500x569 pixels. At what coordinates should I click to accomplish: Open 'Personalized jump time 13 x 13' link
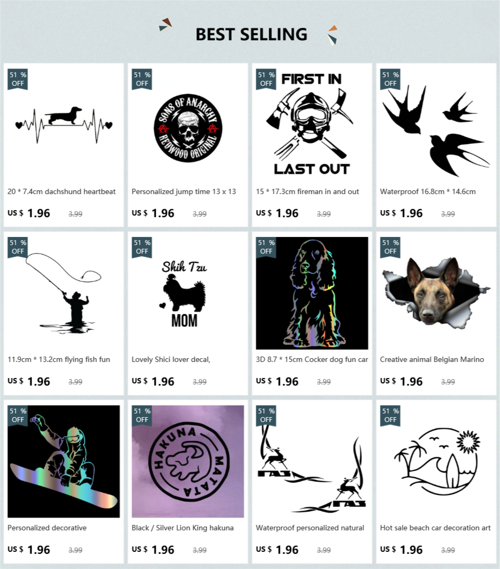point(184,191)
